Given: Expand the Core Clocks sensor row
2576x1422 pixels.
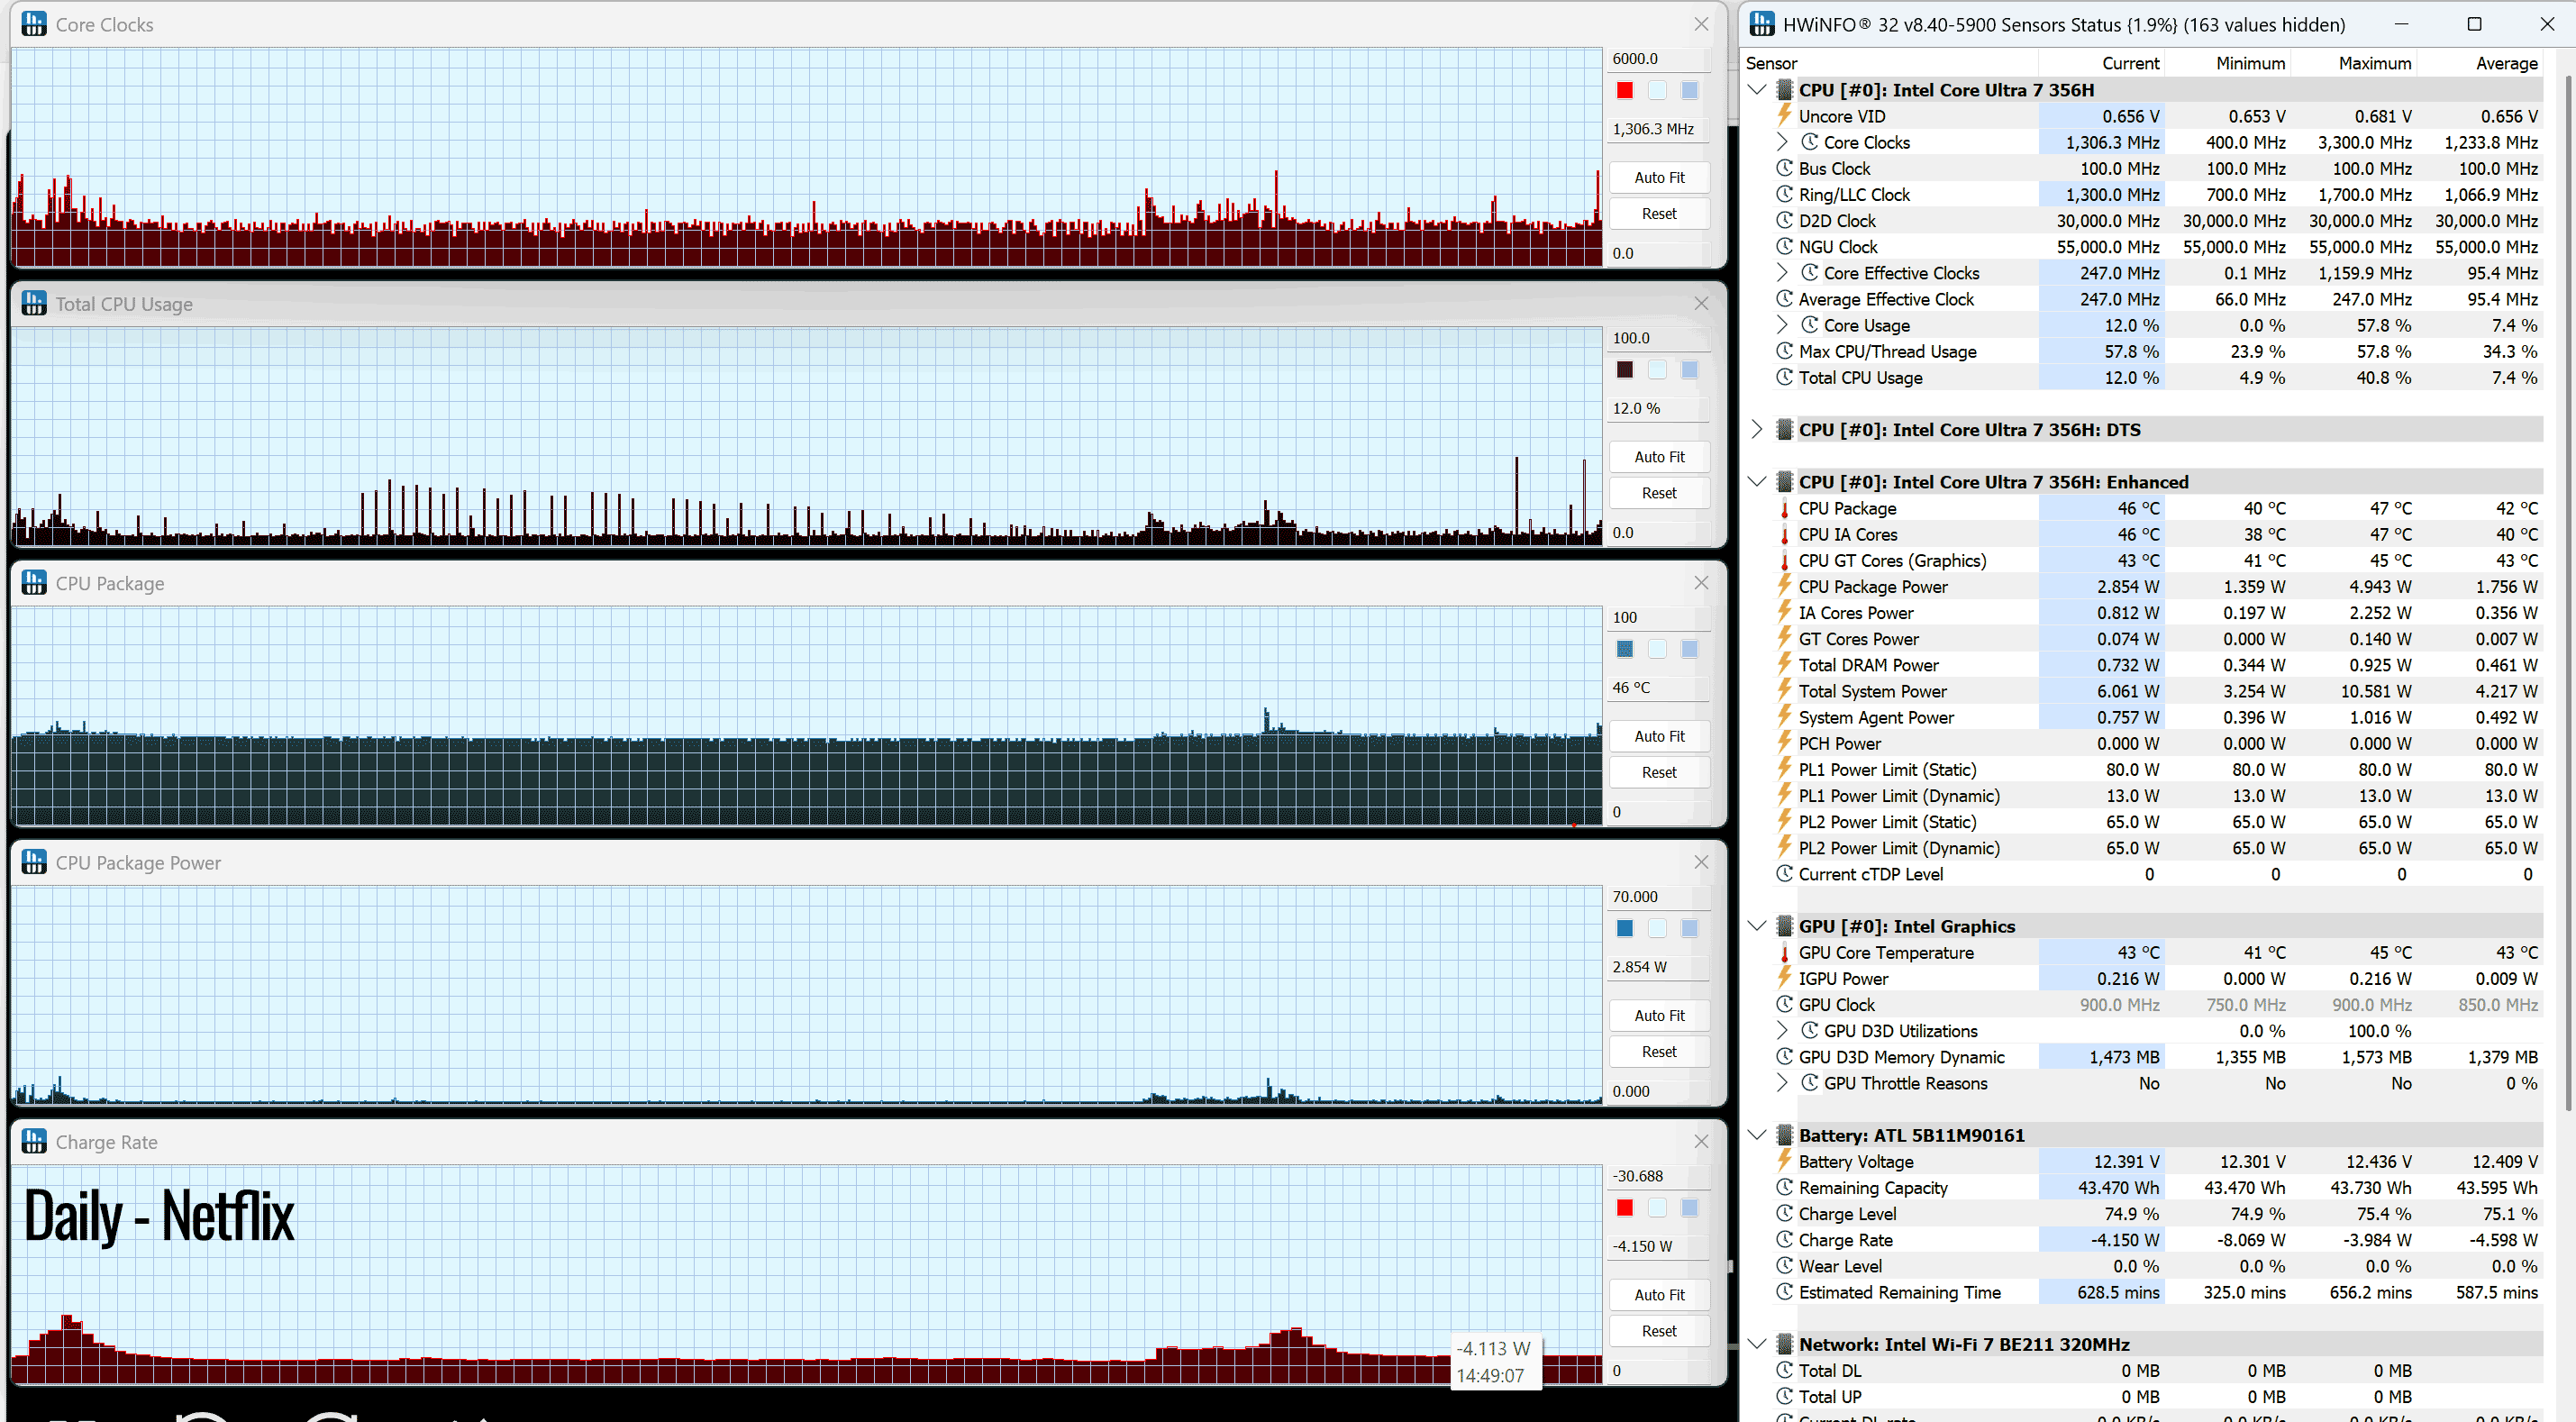Looking at the screenshot, I should coord(1782,142).
